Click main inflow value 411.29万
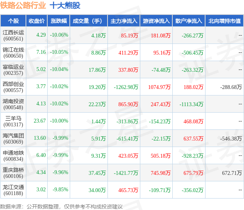Screen dimensions: 244x210 click(128, 53)
